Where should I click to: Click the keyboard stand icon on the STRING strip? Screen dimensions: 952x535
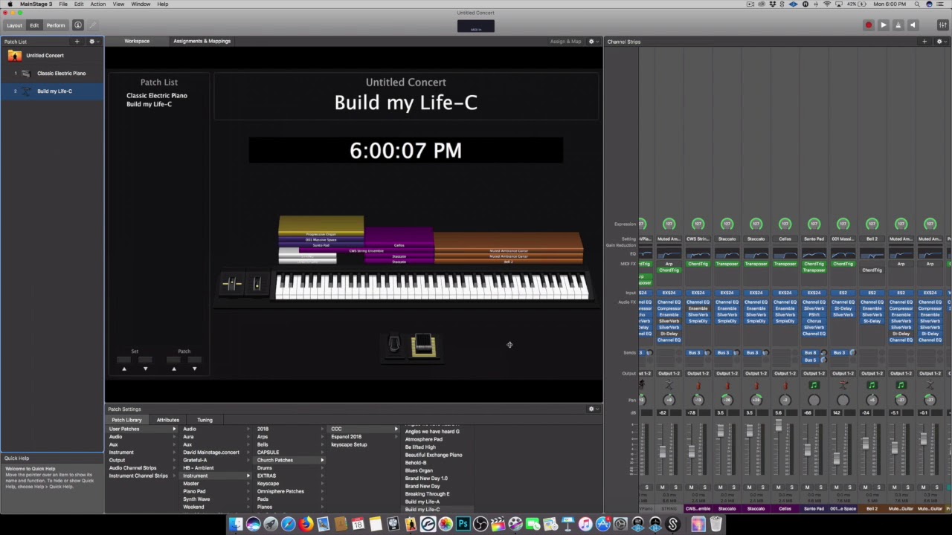(x=669, y=386)
